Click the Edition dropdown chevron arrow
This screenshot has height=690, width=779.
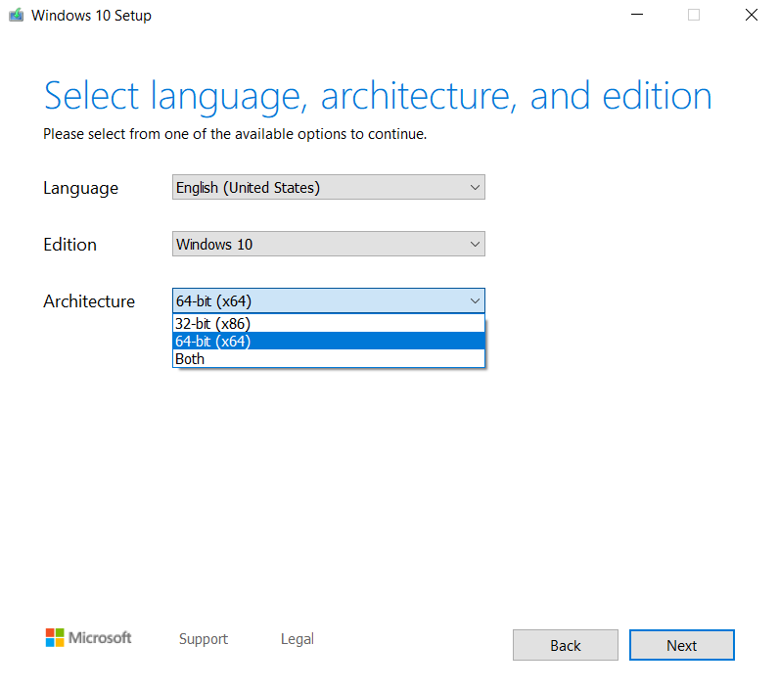tap(475, 245)
